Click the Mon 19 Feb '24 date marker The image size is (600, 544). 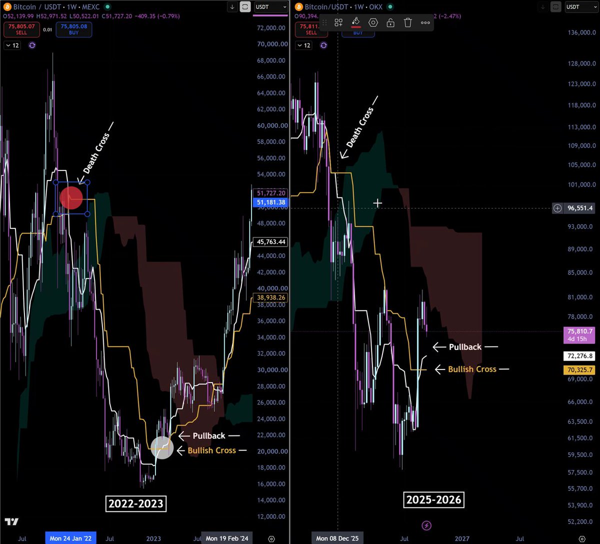pyautogui.click(x=226, y=538)
